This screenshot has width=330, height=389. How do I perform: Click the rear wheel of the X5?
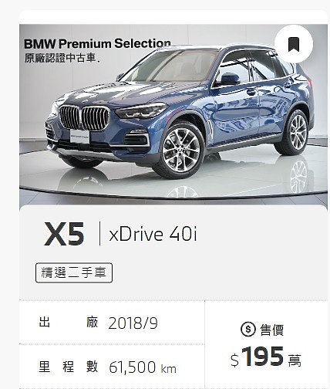tap(296, 132)
